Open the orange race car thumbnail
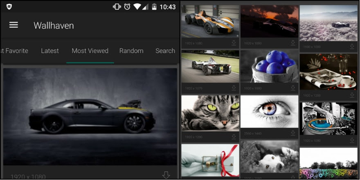 210,21
